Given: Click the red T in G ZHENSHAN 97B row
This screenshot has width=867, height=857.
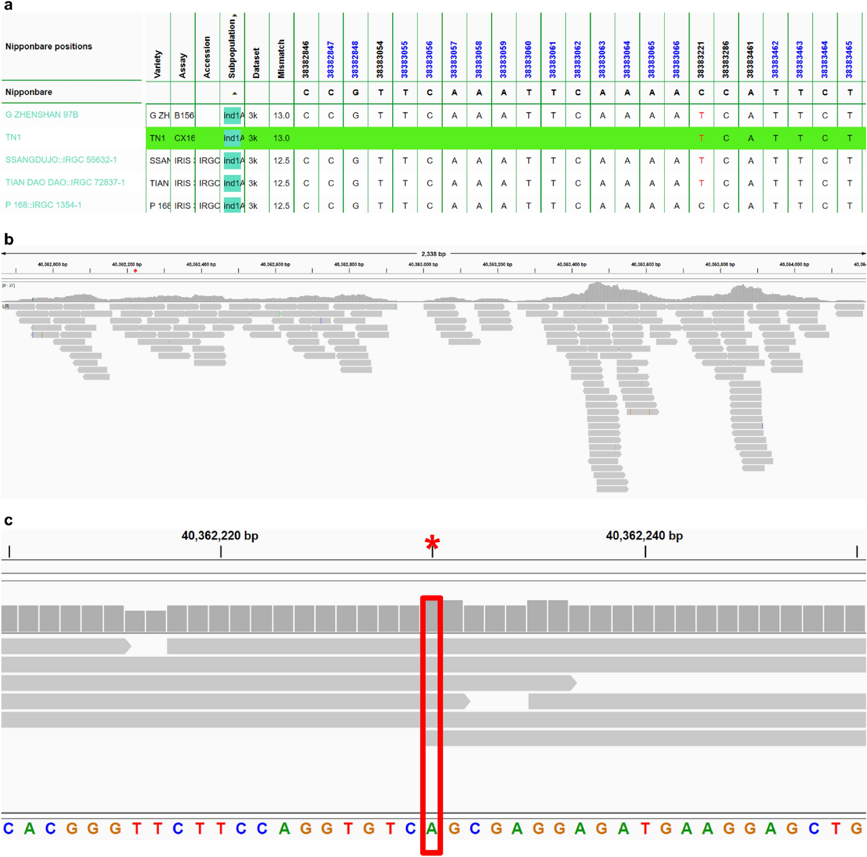Looking at the screenshot, I should 701,116.
